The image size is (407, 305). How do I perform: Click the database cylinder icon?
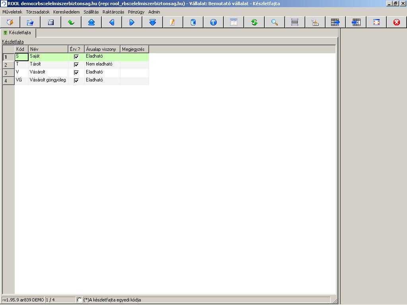(193, 22)
